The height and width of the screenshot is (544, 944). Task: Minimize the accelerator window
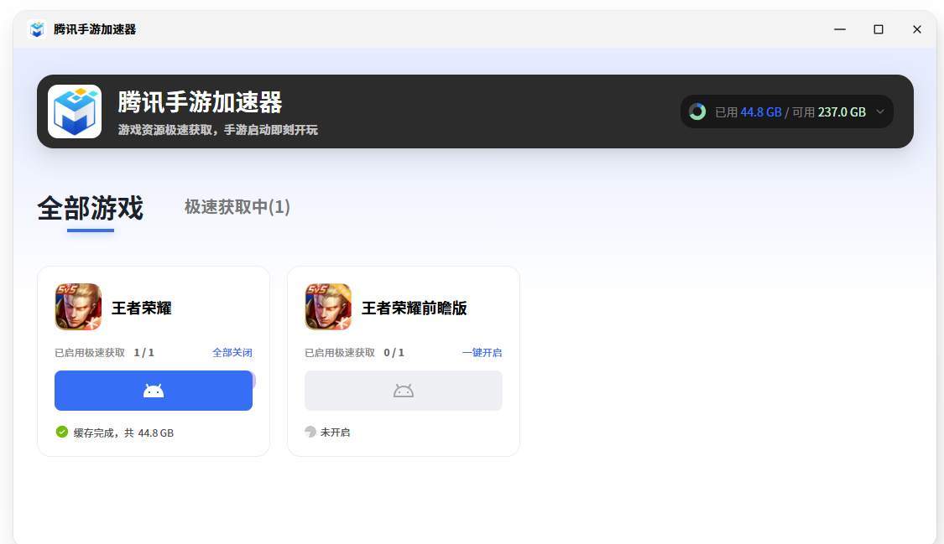[x=840, y=28]
